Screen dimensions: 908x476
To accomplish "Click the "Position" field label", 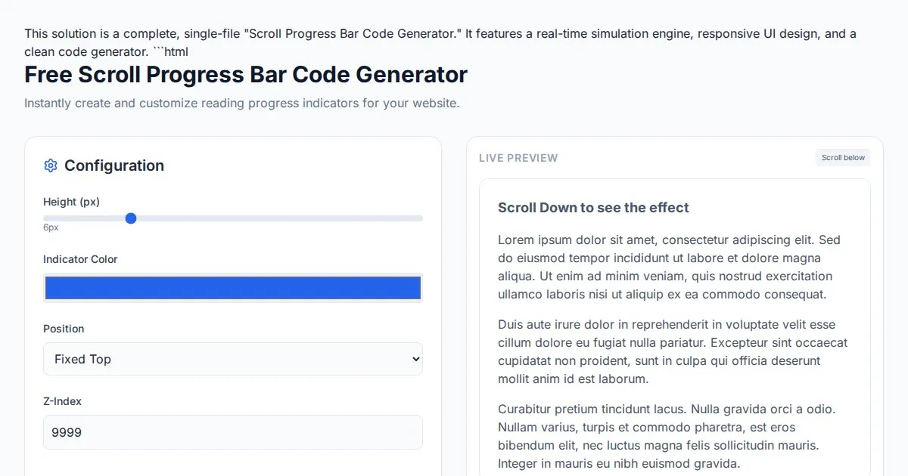I will pos(64,329).
